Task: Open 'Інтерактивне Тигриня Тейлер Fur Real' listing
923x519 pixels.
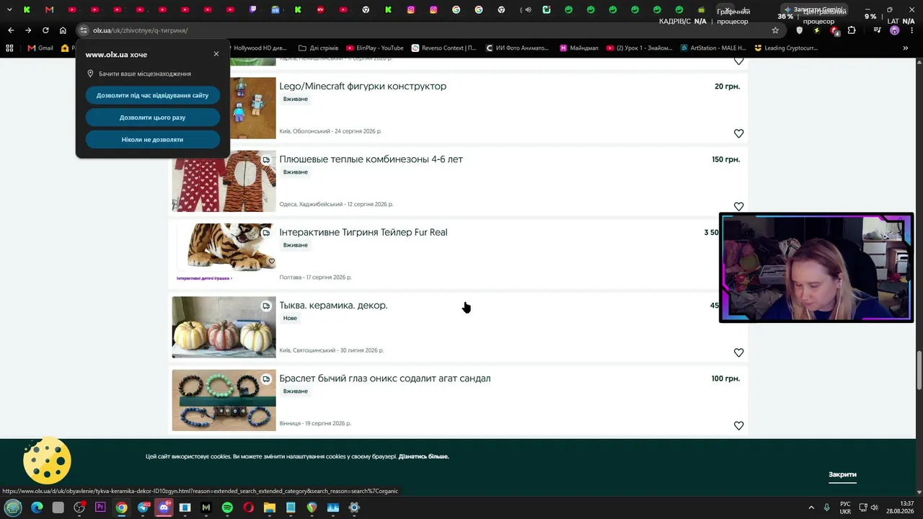Action: point(363,232)
